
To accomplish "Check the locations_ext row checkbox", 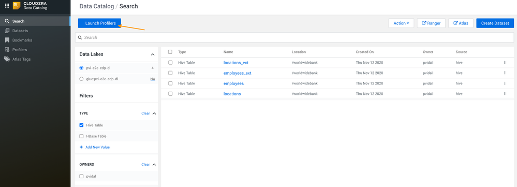I will (x=170, y=62).
